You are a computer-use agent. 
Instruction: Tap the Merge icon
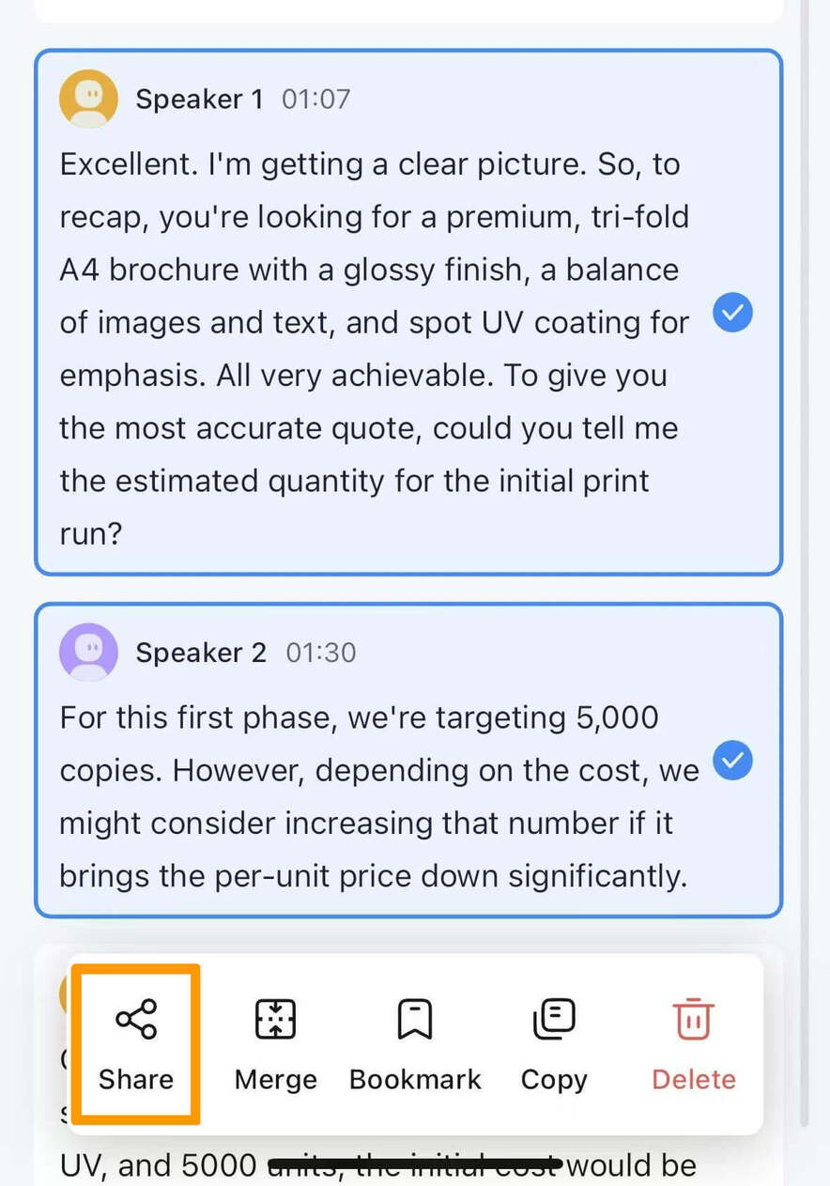click(x=275, y=1019)
